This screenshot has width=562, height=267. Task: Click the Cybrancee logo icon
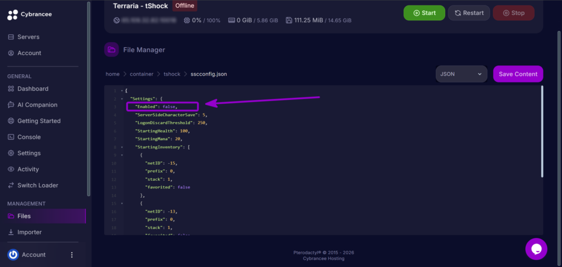pos(12,15)
